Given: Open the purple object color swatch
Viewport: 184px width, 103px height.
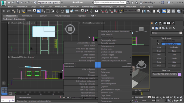Looking at the screenshot, I should click(x=179, y=74).
